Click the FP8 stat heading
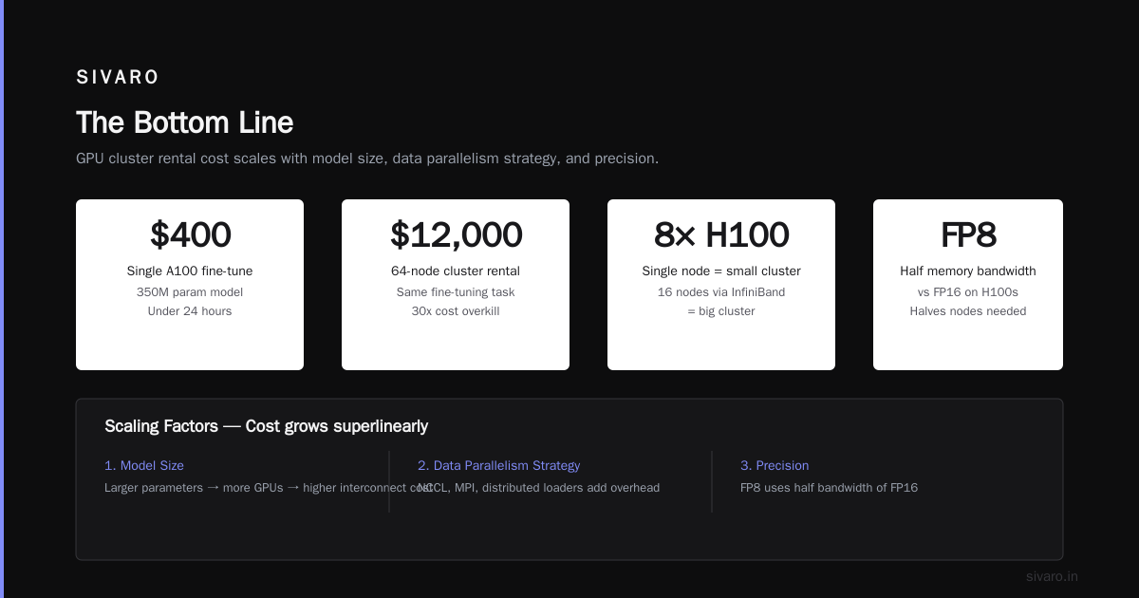 pos(968,235)
